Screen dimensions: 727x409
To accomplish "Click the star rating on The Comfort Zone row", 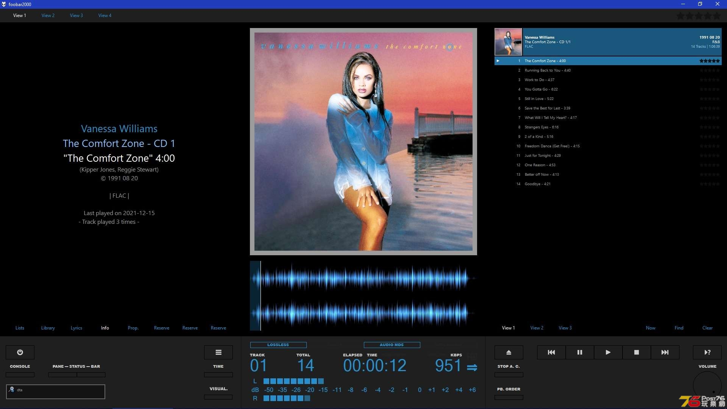I will click(x=710, y=61).
